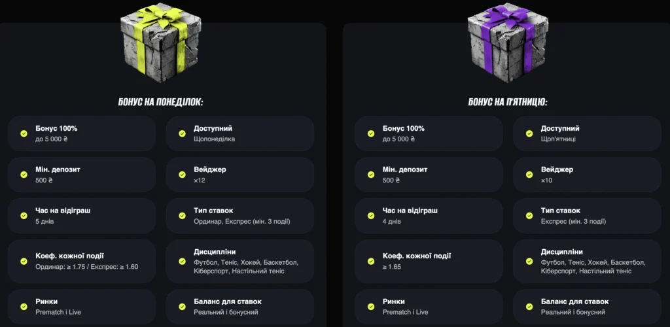Click check icon by Friday's Мін. депозит

370,175
